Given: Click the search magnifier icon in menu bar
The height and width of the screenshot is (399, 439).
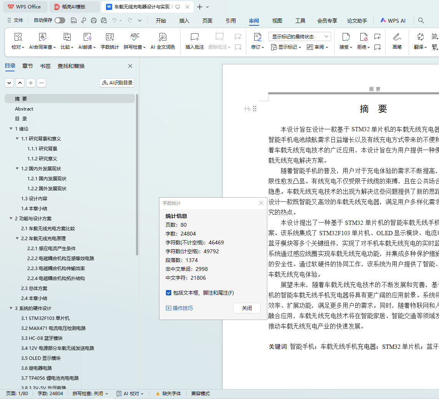Looking at the screenshot, I should tap(421, 21).
